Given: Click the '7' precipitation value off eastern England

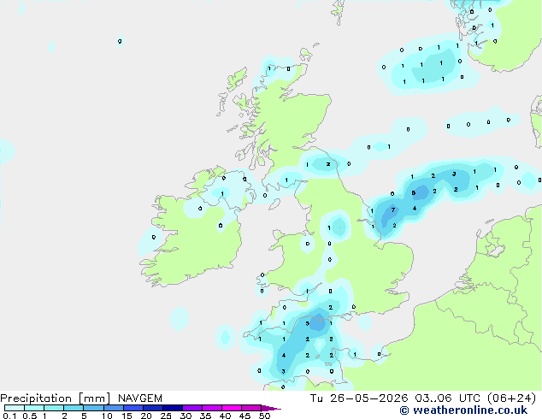Looking at the screenshot, I should tap(393, 209).
